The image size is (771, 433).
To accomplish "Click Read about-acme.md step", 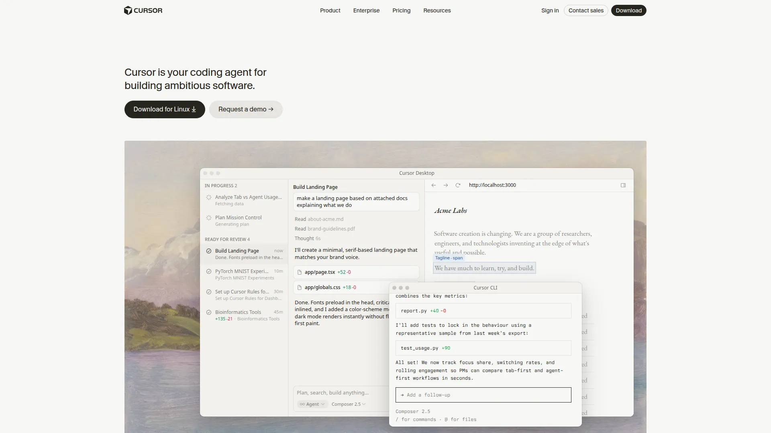I will point(319,219).
